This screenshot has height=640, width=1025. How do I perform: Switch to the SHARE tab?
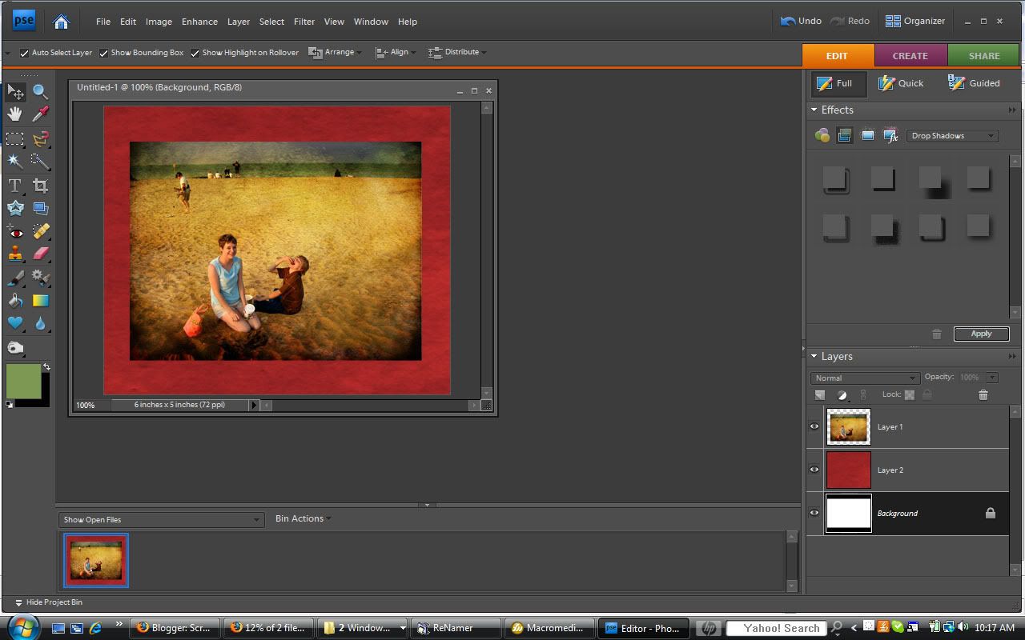point(984,55)
